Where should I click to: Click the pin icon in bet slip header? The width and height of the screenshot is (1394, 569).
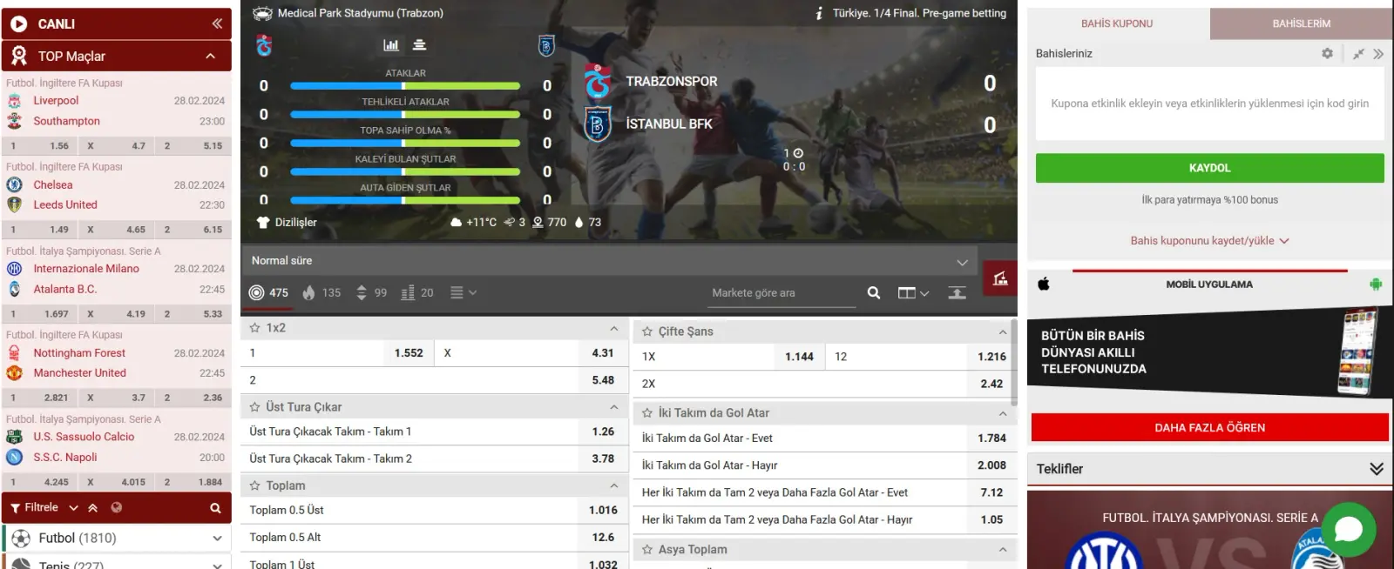[x=1358, y=53]
